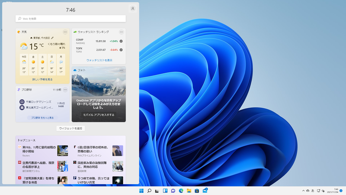Click the Reuters source icon
The height and width of the screenshot is (195, 346).
(19, 147)
